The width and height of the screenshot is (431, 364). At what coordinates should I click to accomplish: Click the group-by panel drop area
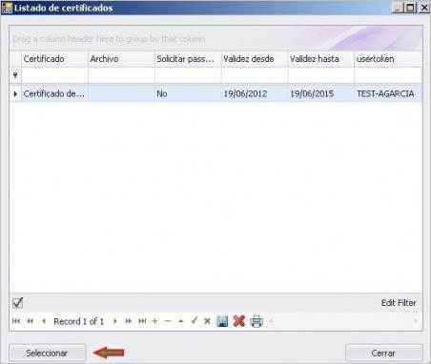pos(215,39)
